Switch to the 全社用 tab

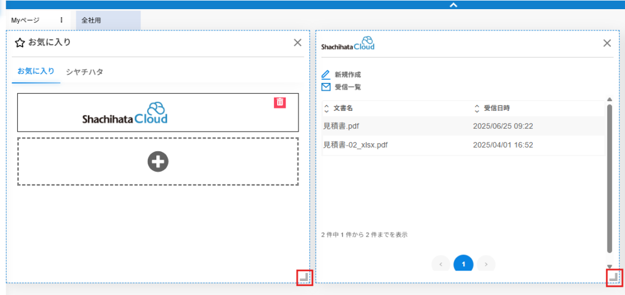[x=109, y=20]
